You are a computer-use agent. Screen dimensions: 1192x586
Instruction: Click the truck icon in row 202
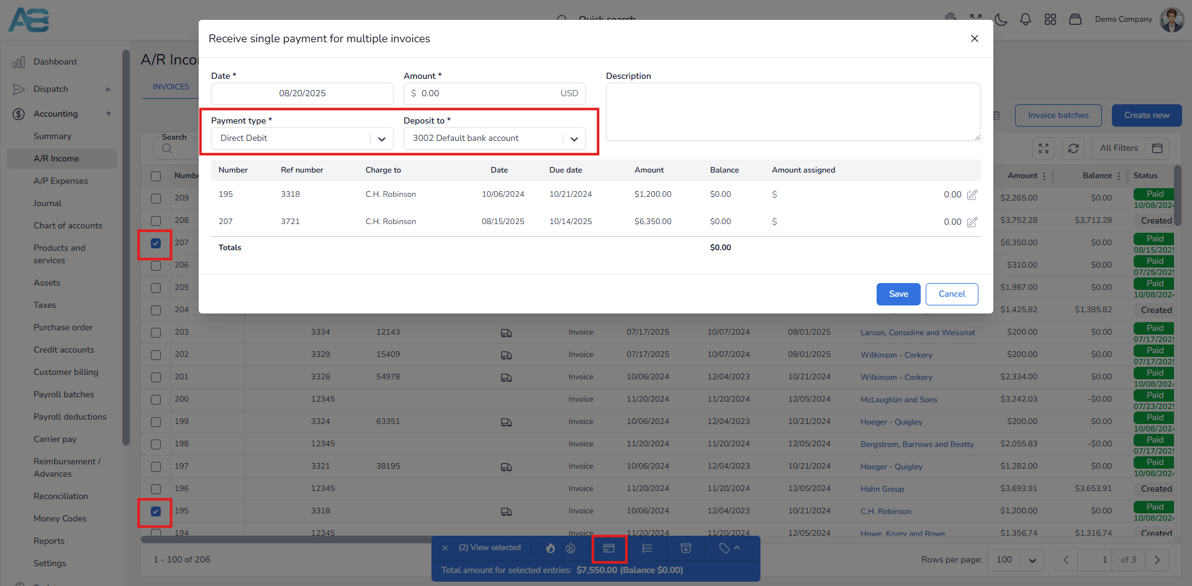point(507,355)
